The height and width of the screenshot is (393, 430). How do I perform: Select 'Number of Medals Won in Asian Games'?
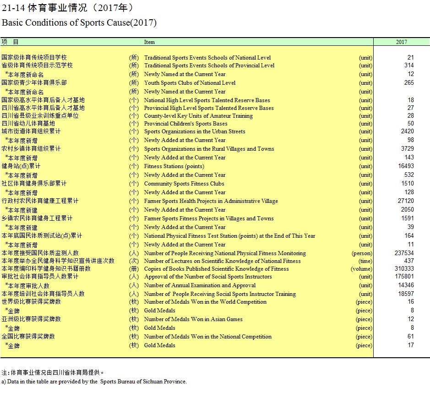(x=193, y=319)
